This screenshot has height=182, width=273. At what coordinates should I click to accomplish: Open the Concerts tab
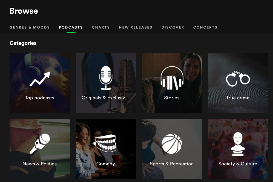click(x=205, y=27)
